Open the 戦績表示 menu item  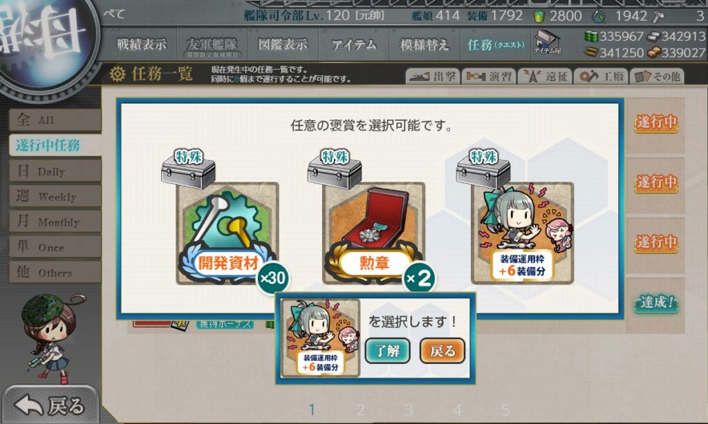coord(141,44)
